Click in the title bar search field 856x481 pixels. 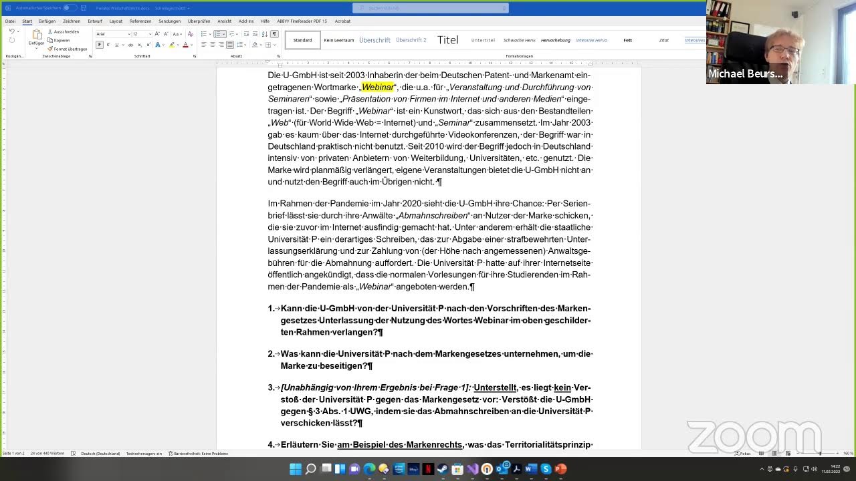[x=431, y=8]
